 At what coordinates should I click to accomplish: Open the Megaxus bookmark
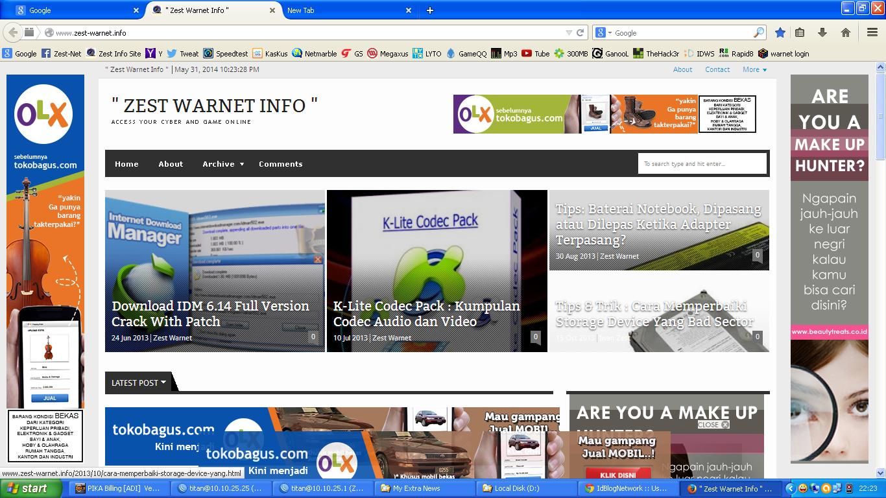pyautogui.click(x=388, y=54)
